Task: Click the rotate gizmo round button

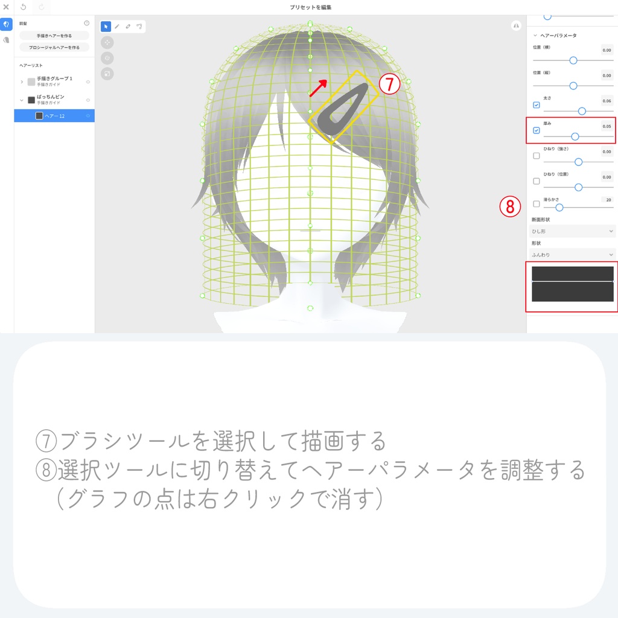Action: click(107, 58)
